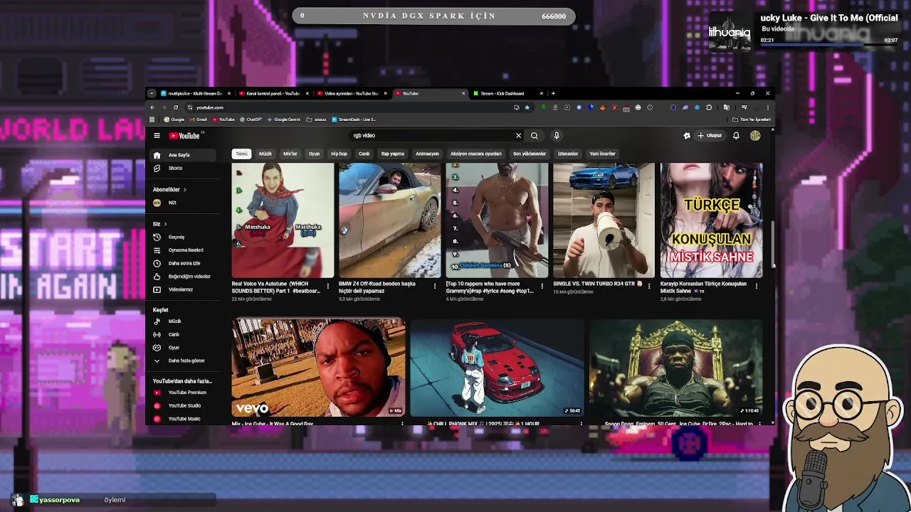
Task: Open YouTube Music link in sidebar
Action: (181, 419)
